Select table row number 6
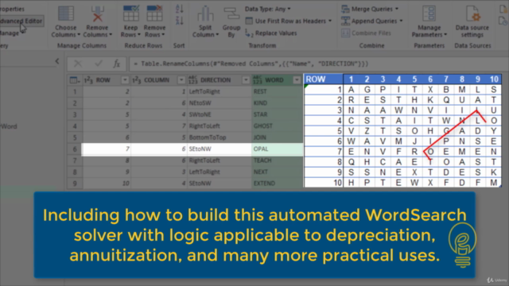The height and width of the screenshot is (286, 509). pos(75,149)
